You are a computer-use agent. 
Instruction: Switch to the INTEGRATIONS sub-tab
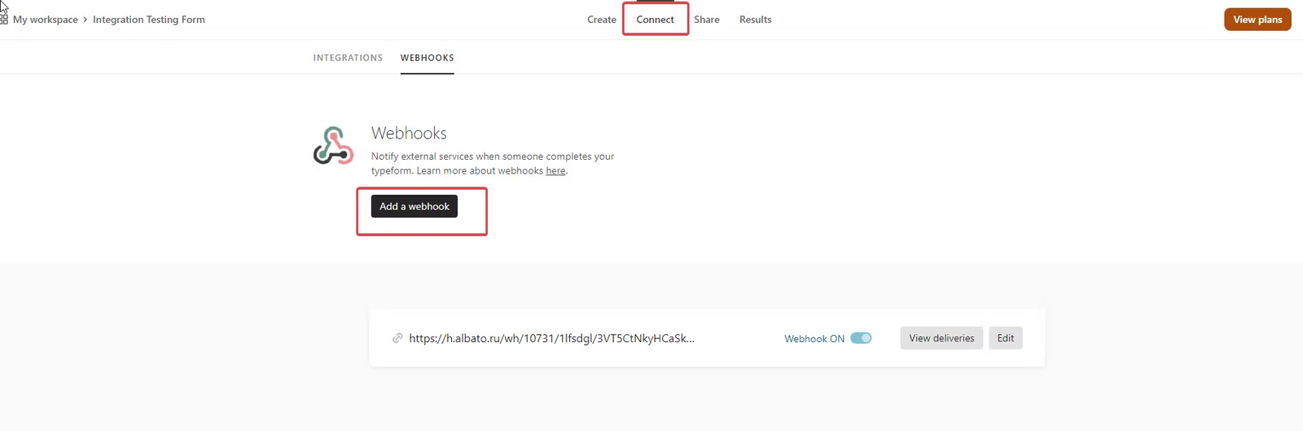pos(348,58)
